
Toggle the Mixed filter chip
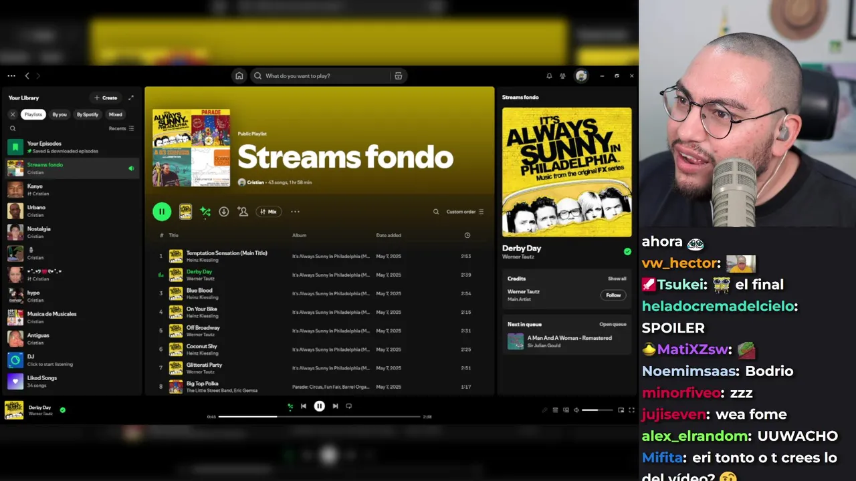tap(116, 114)
